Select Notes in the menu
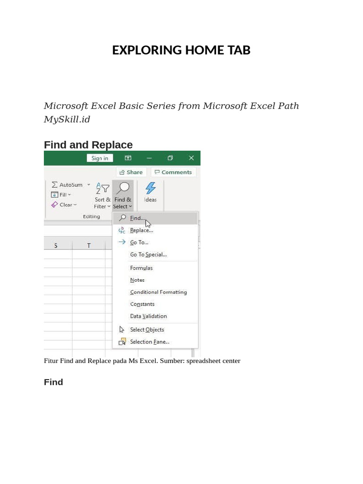363x484 pixels. click(155, 280)
